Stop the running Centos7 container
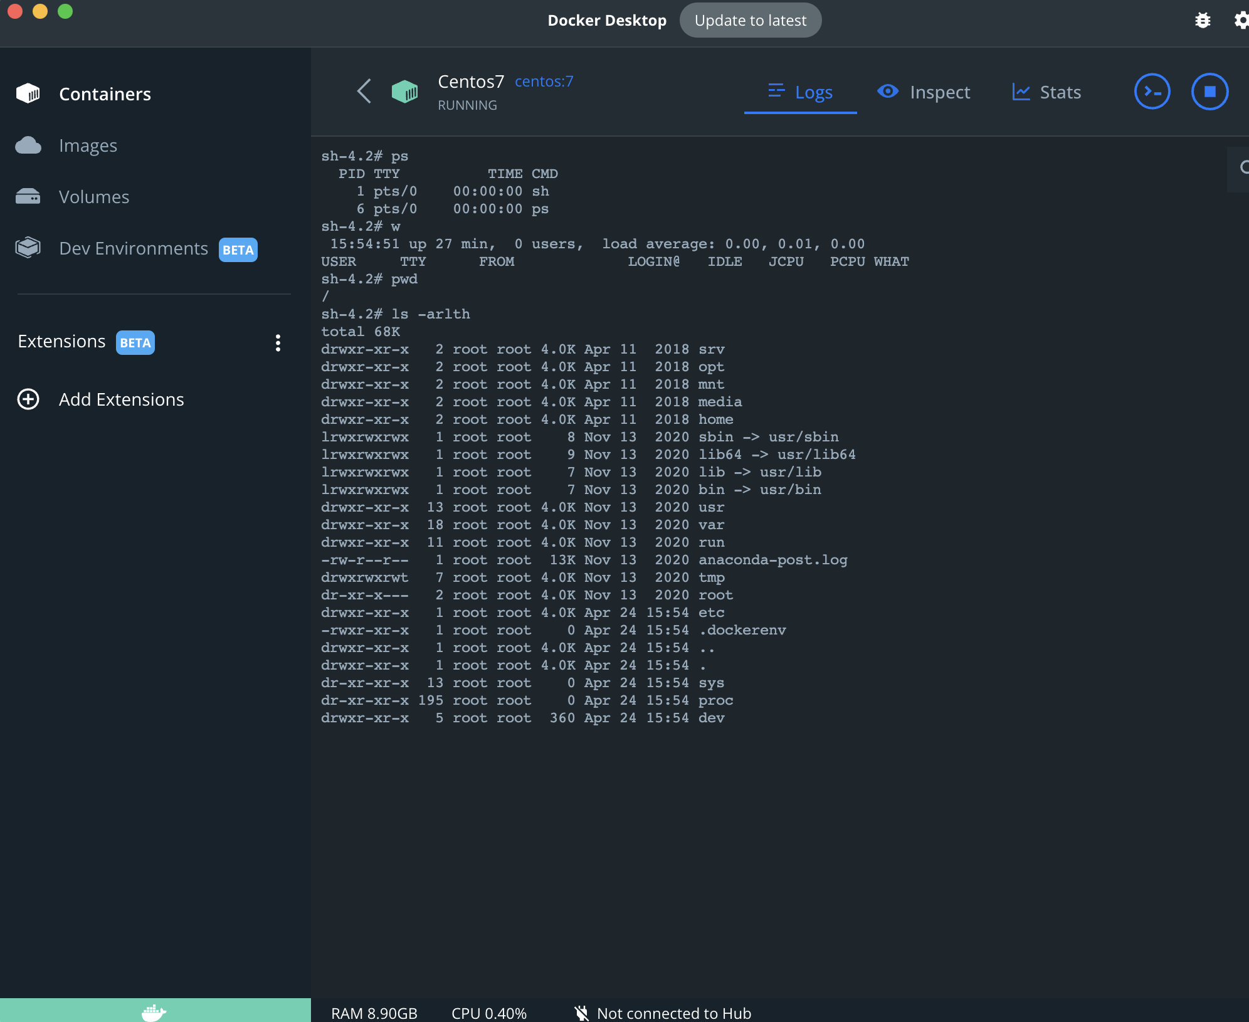 [1209, 92]
